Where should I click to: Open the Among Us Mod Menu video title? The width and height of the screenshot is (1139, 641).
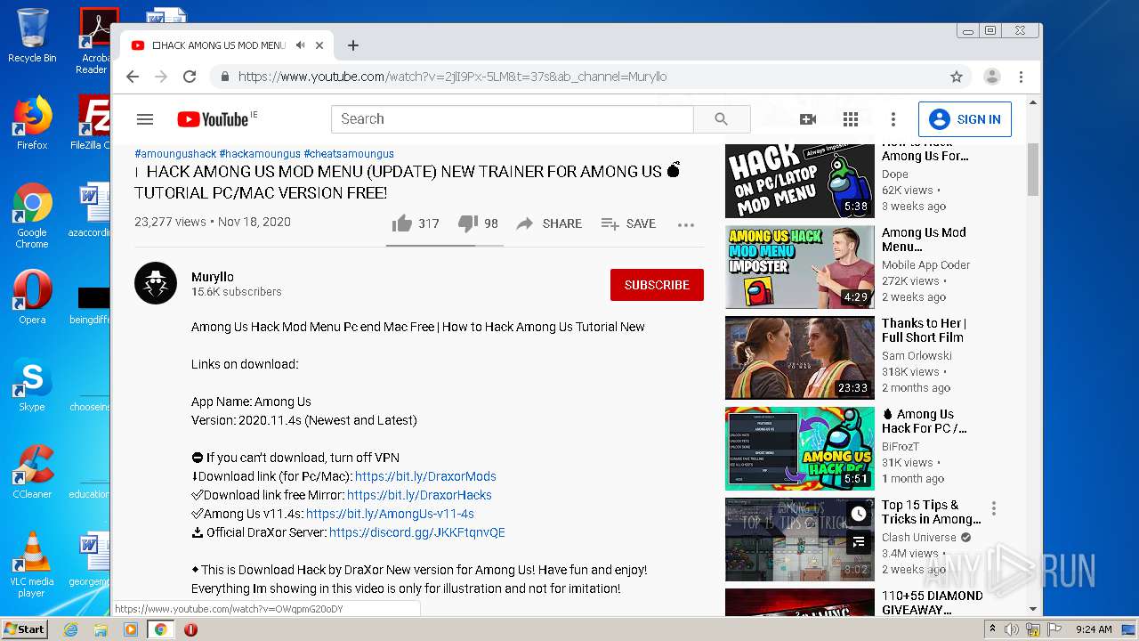click(x=924, y=239)
